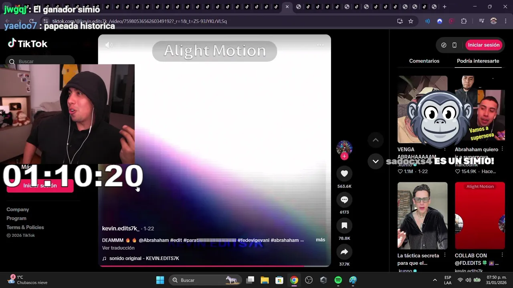Click the blue circle extension with white arrow

pos(440,21)
